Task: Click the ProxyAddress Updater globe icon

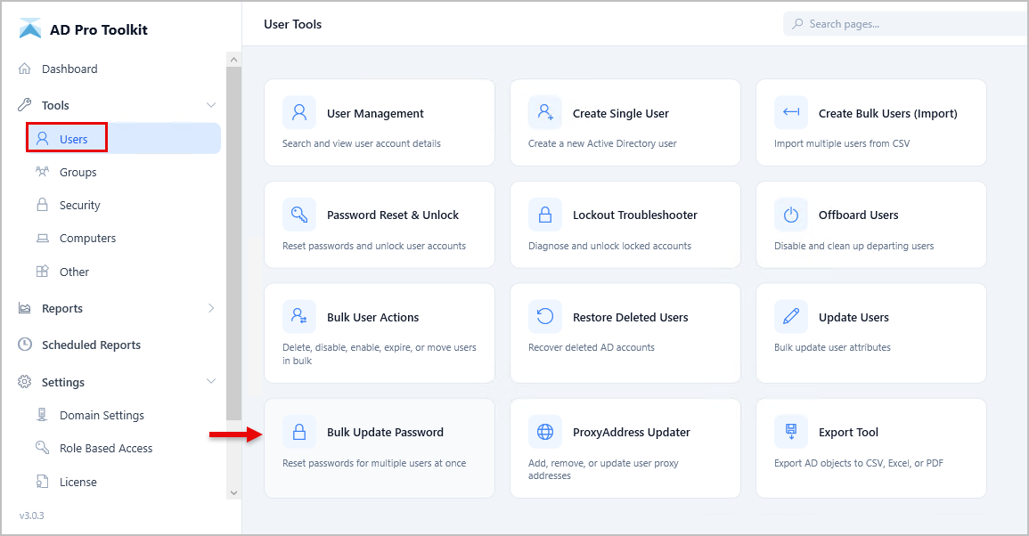Action: tap(544, 431)
